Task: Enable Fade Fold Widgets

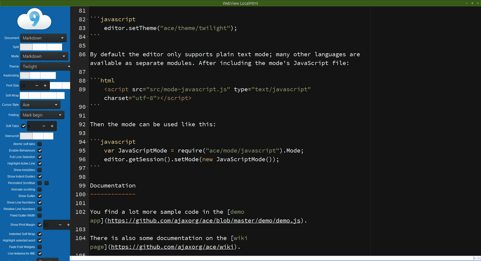Action: tap(39, 247)
